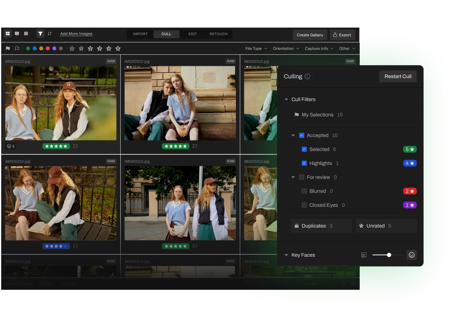The height and width of the screenshot is (311, 449).
Task: Open the File Type dropdown
Action: [256, 48]
